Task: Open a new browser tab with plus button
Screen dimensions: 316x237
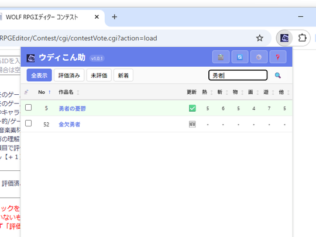Action: tap(115, 17)
